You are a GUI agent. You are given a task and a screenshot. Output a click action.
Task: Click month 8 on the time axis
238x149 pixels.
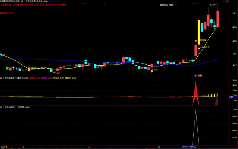[x=23, y=147]
